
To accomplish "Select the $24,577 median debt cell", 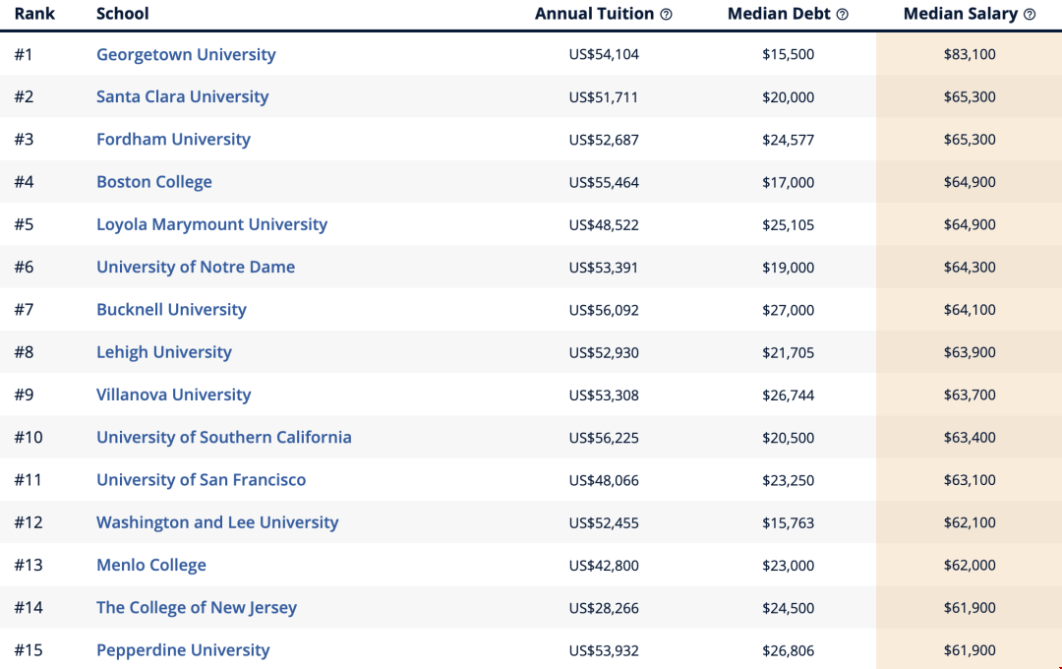I will (788, 140).
